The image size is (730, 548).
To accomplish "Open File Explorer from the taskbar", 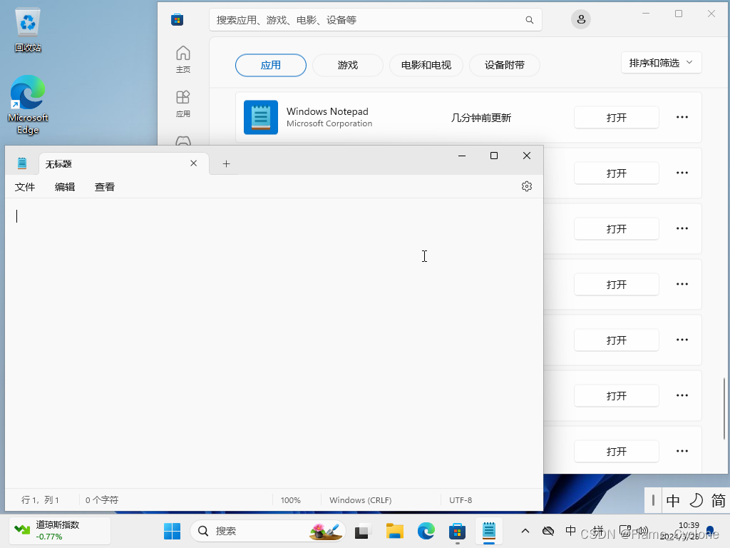I will coord(395,531).
